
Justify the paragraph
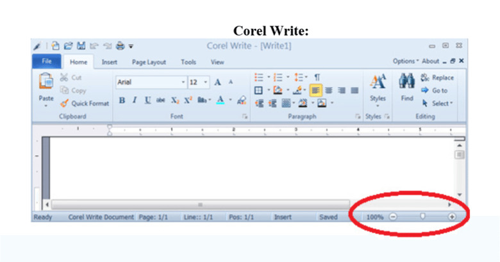(354, 90)
